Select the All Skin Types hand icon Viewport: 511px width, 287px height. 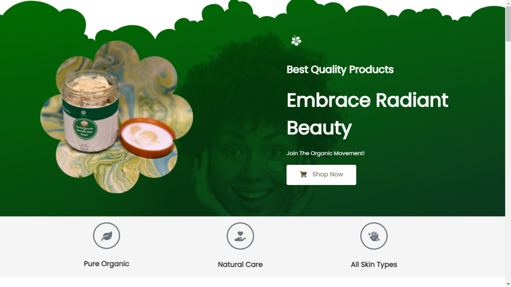tap(374, 236)
